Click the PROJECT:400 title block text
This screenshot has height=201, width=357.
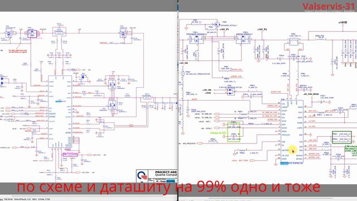coord(166,172)
